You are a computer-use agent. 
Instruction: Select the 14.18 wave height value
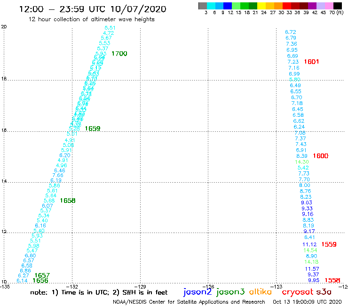311,262
